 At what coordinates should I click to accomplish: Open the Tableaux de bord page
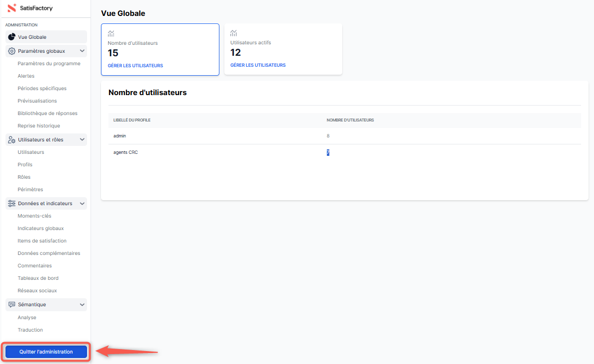38,278
